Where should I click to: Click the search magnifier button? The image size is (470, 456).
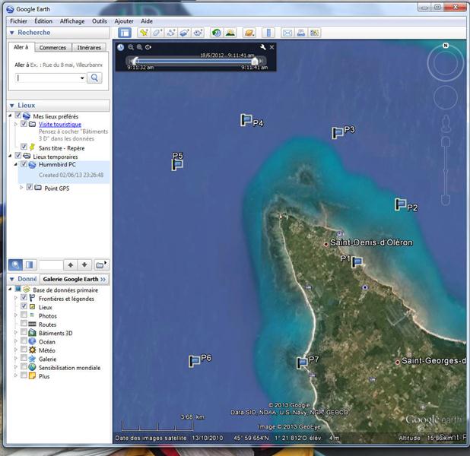click(x=94, y=78)
